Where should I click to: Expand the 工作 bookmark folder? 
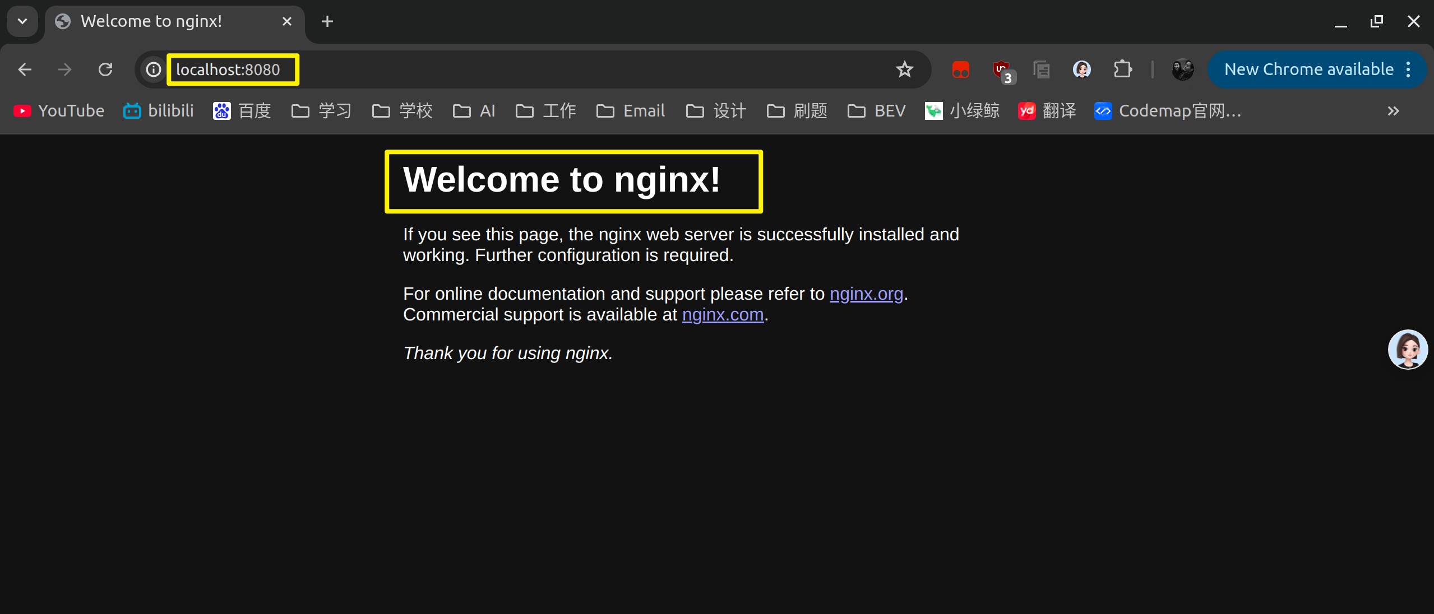[x=546, y=111]
